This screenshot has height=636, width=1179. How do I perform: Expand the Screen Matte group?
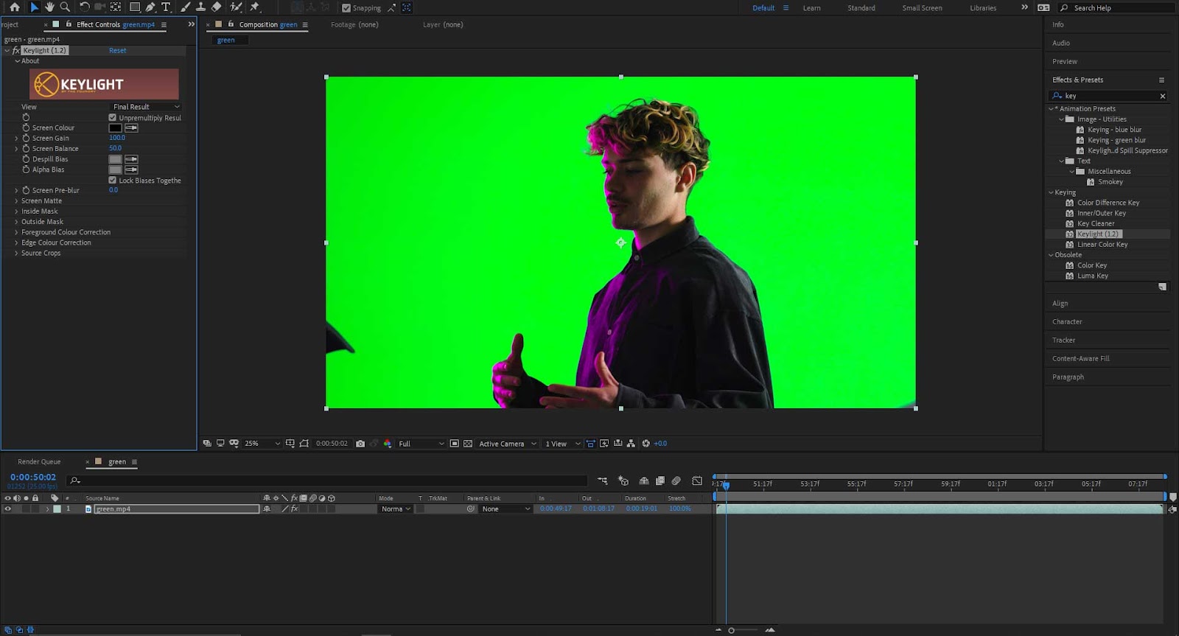click(x=16, y=201)
